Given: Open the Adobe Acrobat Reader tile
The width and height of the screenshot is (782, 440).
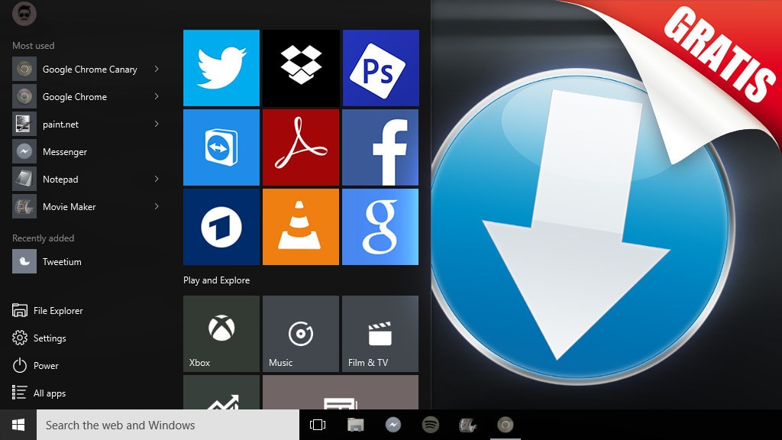Looking at the screenshot, I should (x=300, y=147).
